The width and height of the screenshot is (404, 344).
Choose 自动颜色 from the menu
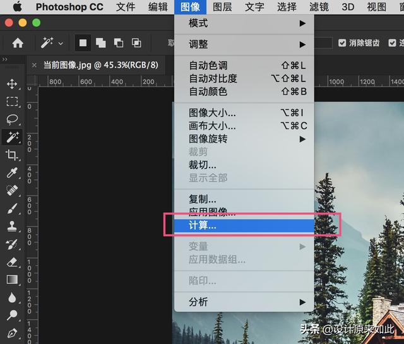click(244, 92)
